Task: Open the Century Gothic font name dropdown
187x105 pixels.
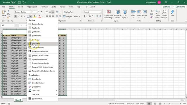Action: pos(30,12)
